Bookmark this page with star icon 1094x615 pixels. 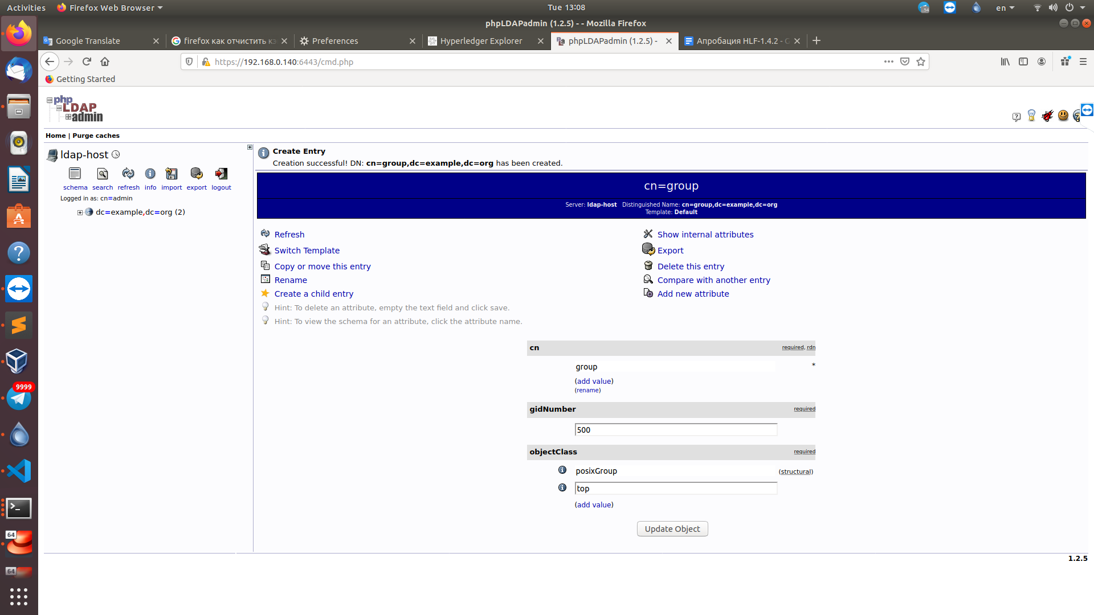pos(921,62)
